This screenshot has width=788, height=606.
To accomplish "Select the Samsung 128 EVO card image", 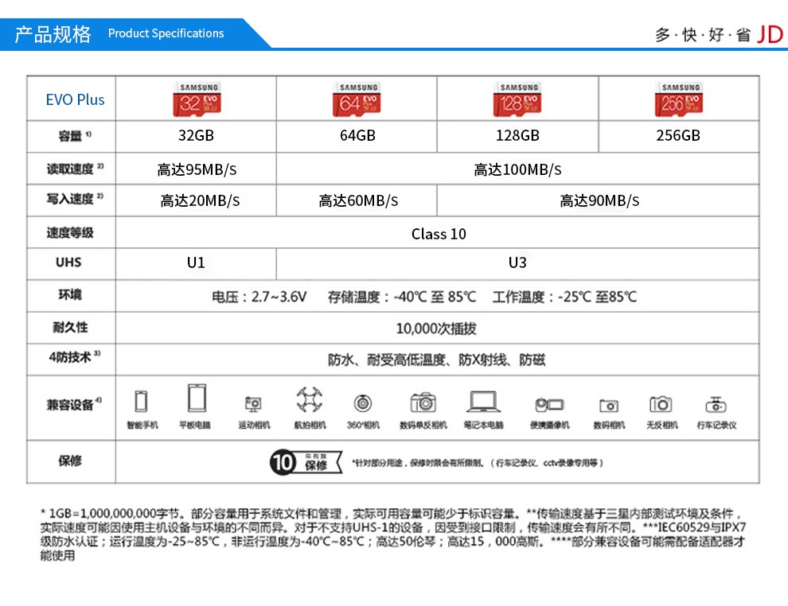I will (x=517, y=99).
